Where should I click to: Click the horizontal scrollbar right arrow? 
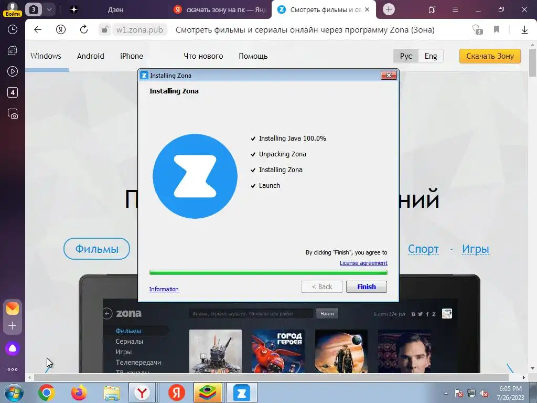point(523,377)
